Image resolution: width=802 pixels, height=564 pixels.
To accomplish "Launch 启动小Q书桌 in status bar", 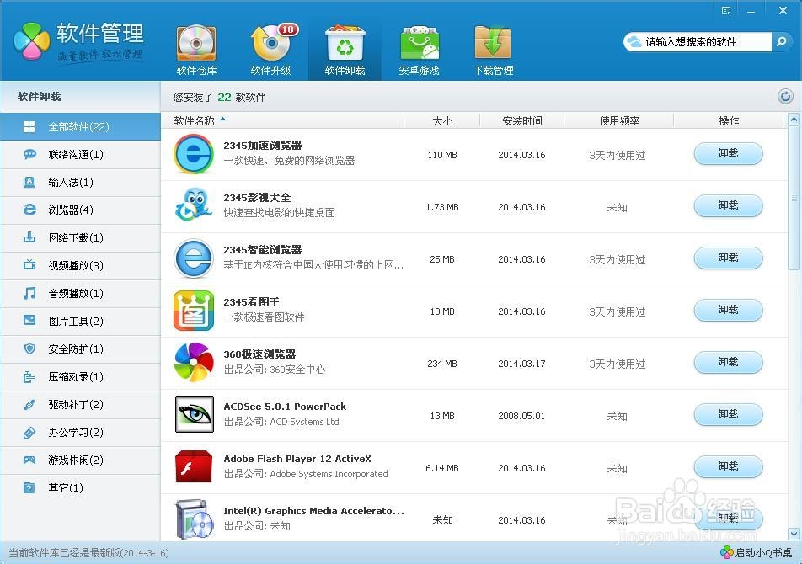I will pos(756,552).
